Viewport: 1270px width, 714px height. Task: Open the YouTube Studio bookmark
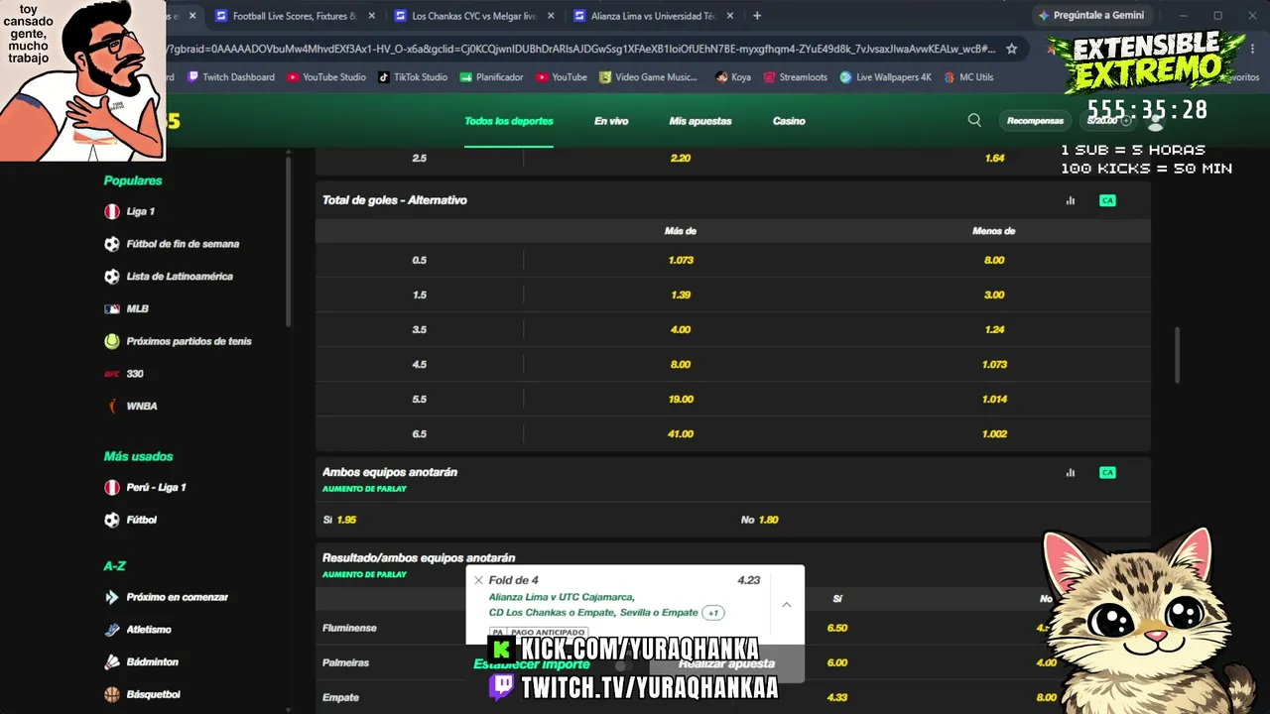pos(326,77)
